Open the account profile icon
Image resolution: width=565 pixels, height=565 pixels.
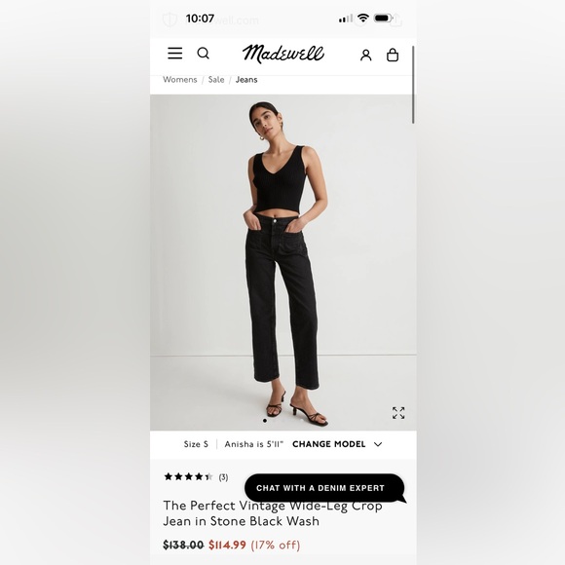click(x=365, y=56)
